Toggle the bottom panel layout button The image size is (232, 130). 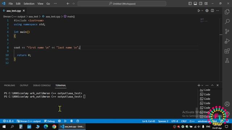(195, 4)
